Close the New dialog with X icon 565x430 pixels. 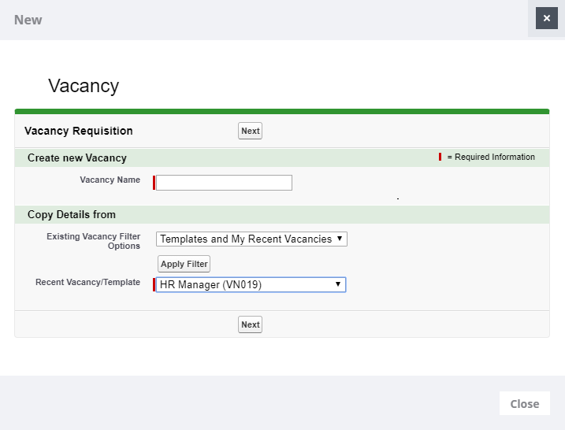click(546, 18)
